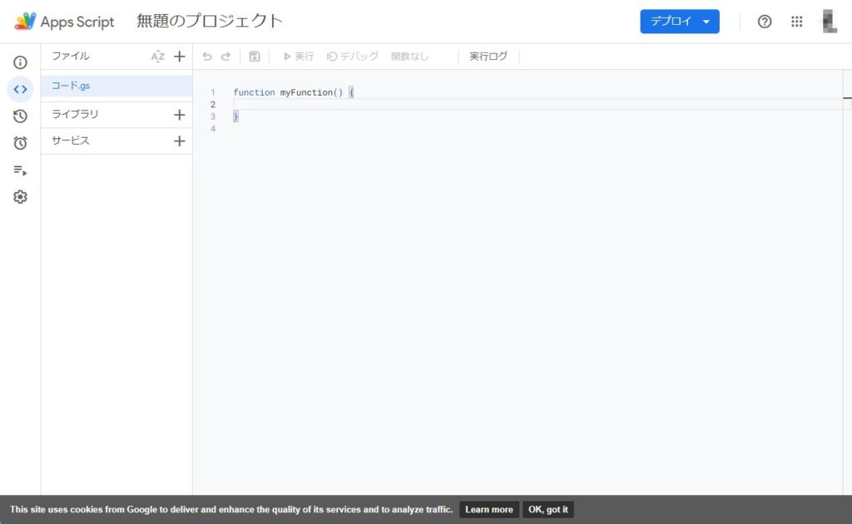Image resolution: width=852 pixels, height=524 pixels.
Task: Open the 関数なし function selector
Action: [x=410, y=57]
